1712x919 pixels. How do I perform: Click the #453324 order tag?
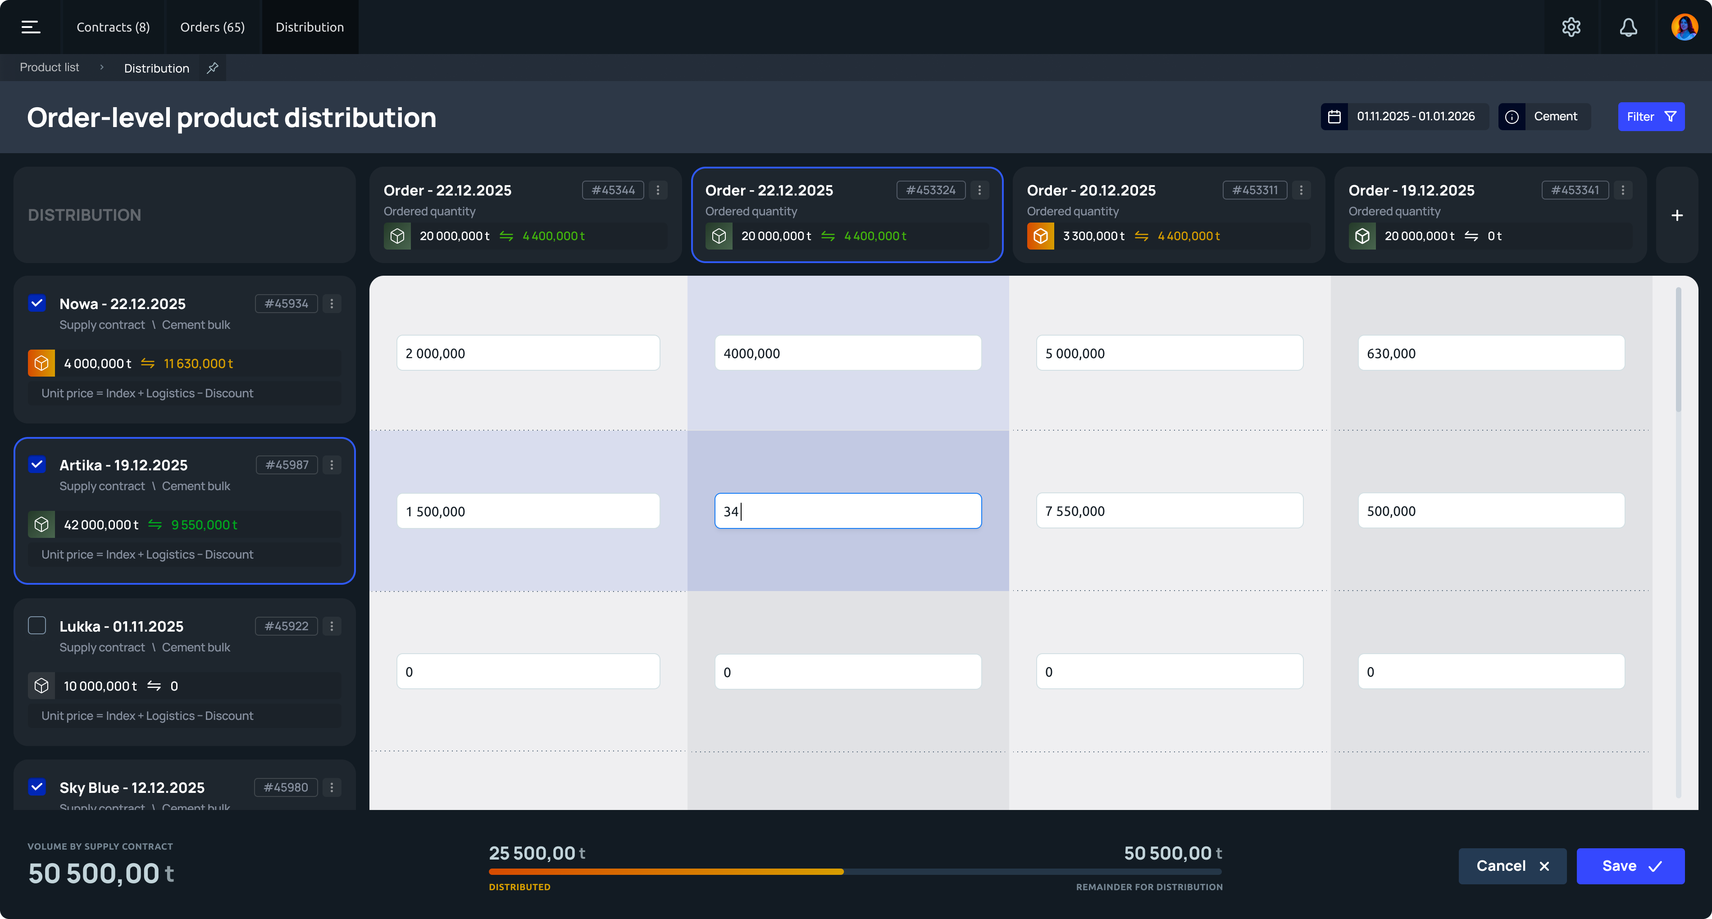point(930,190)
